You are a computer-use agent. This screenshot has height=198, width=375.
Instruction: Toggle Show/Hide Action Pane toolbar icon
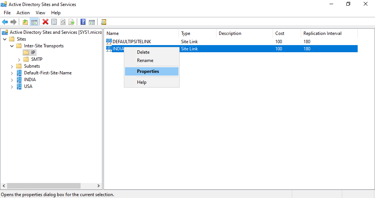click(x=92, y=22)
